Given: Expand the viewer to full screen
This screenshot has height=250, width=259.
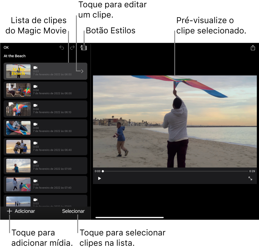Looking at the screenshot, I should [x=250, y=178].
